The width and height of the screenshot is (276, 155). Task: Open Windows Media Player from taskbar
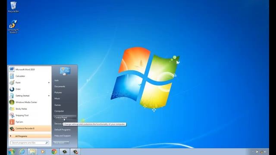[x=43, y=152]
